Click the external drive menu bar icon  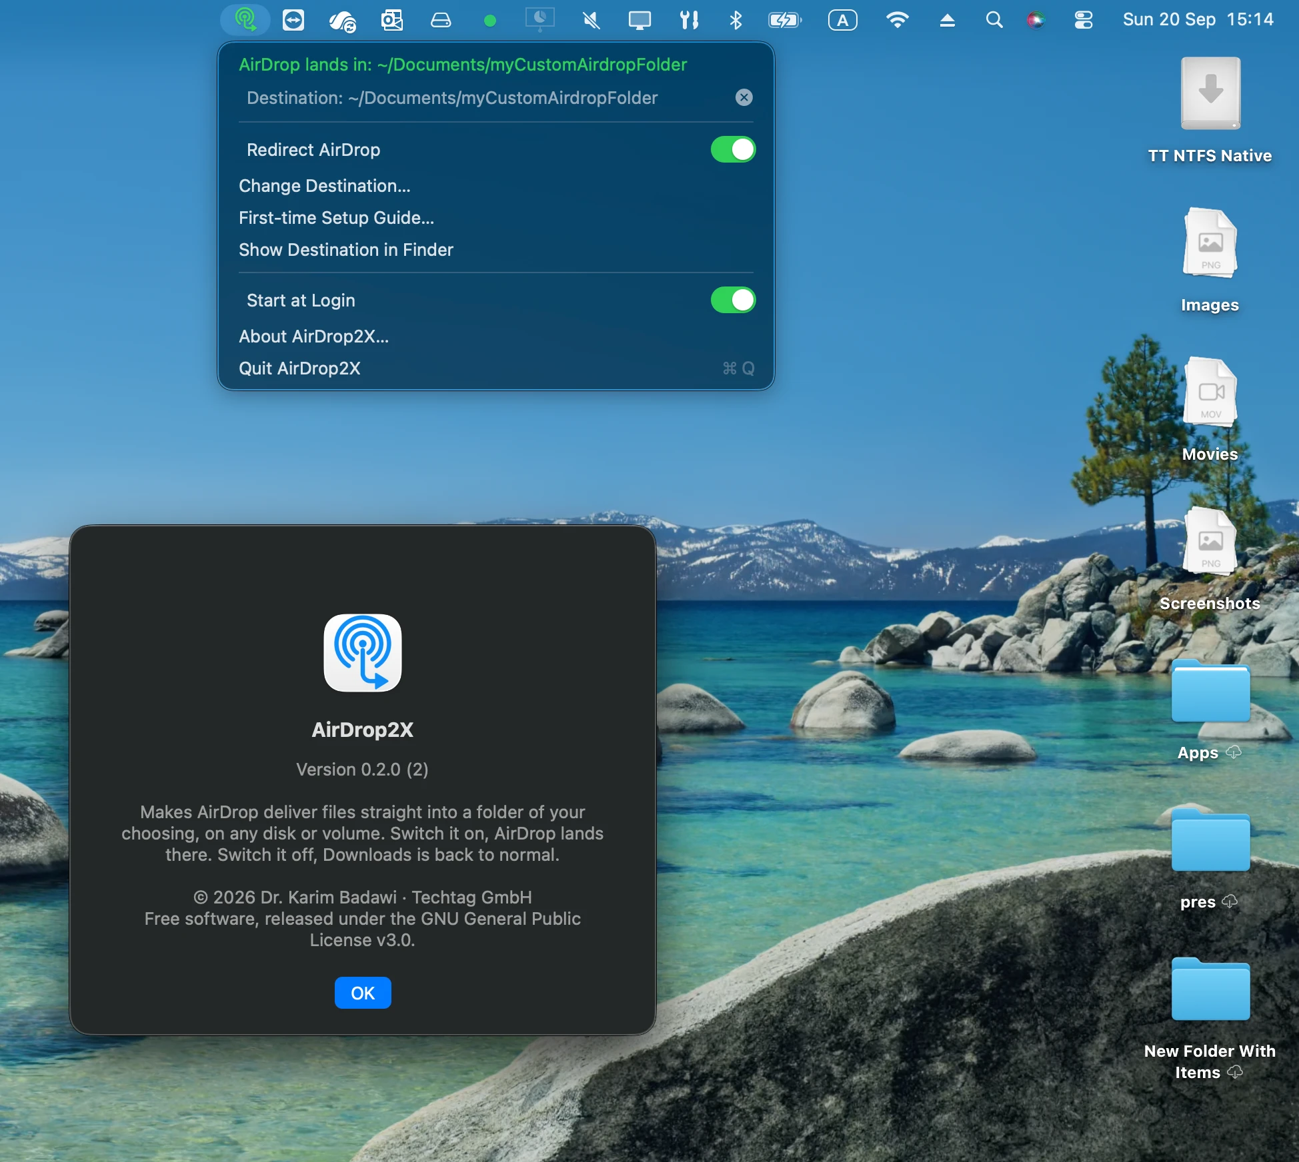(441, 21)
